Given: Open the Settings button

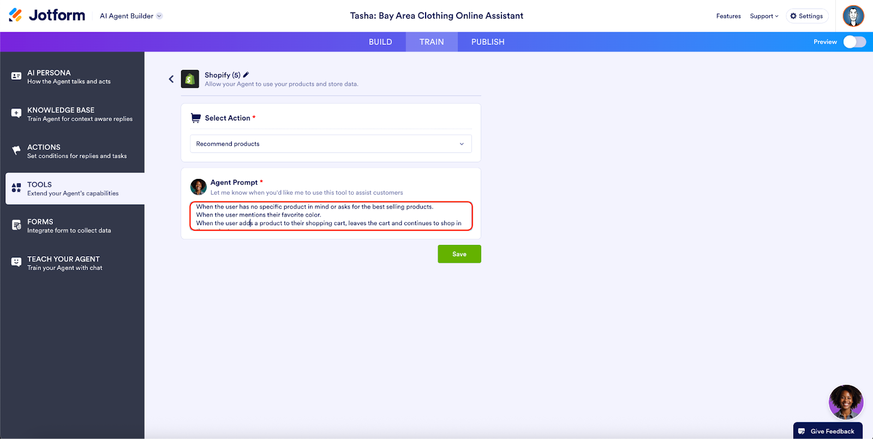Looking at the screenshot, I should click(807, 16).
